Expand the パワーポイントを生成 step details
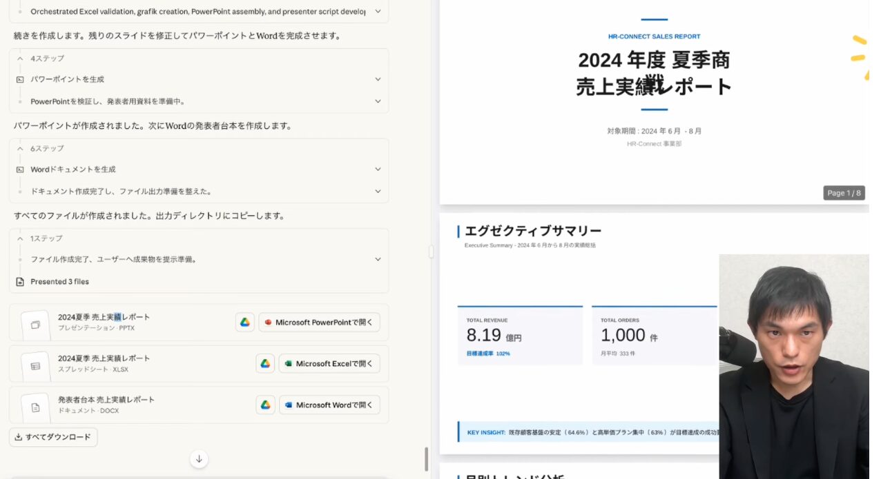The image size is (881, 479). pos(378,79)
